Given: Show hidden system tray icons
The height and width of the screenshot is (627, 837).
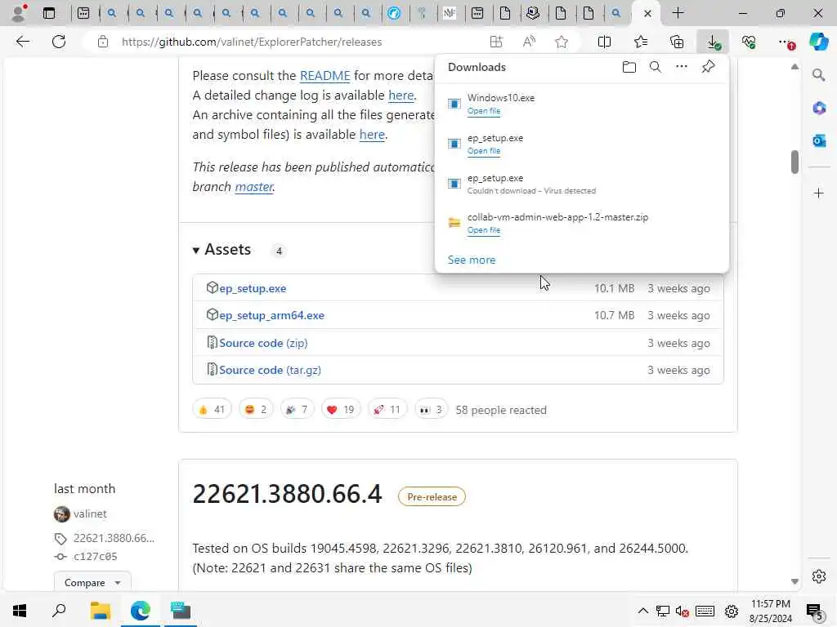Looking at the screenshot, I should coord(642,611).
